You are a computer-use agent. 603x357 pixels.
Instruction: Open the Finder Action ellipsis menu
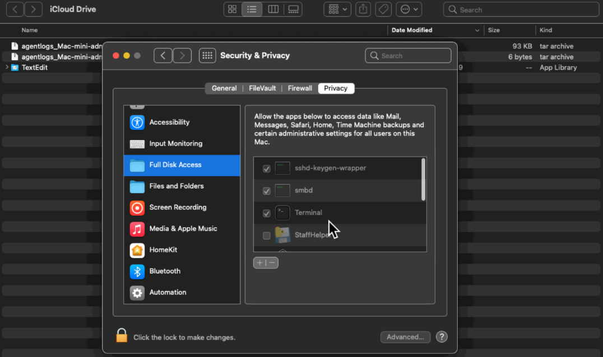(409, 10)
